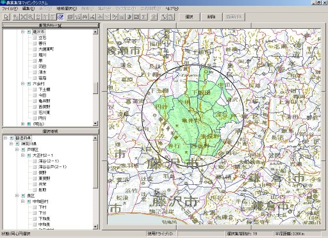Screen dimensions: 328x238
Task: Click the 削除 button in toolbar
Action: (211, 17)
